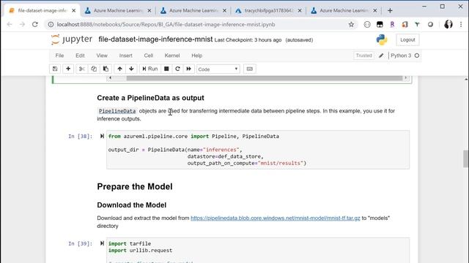Image resolution: width=469 pixels, height=263 pixels.
Task: Switch to the tracychbifpga browser tab
Action: click(x=269, y=10)
